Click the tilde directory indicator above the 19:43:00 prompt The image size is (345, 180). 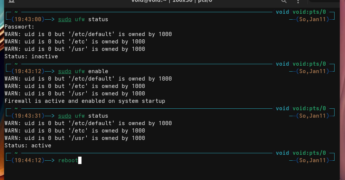tap(16, 12)
